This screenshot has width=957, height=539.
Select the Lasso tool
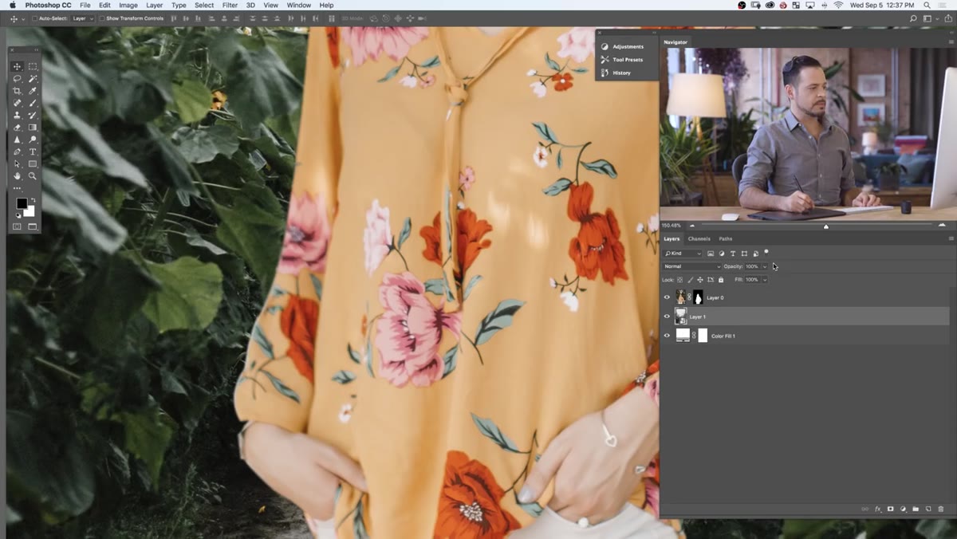(17, 79)
